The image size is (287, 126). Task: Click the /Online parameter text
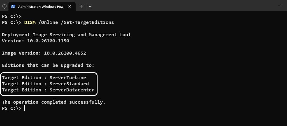(48, 22)
